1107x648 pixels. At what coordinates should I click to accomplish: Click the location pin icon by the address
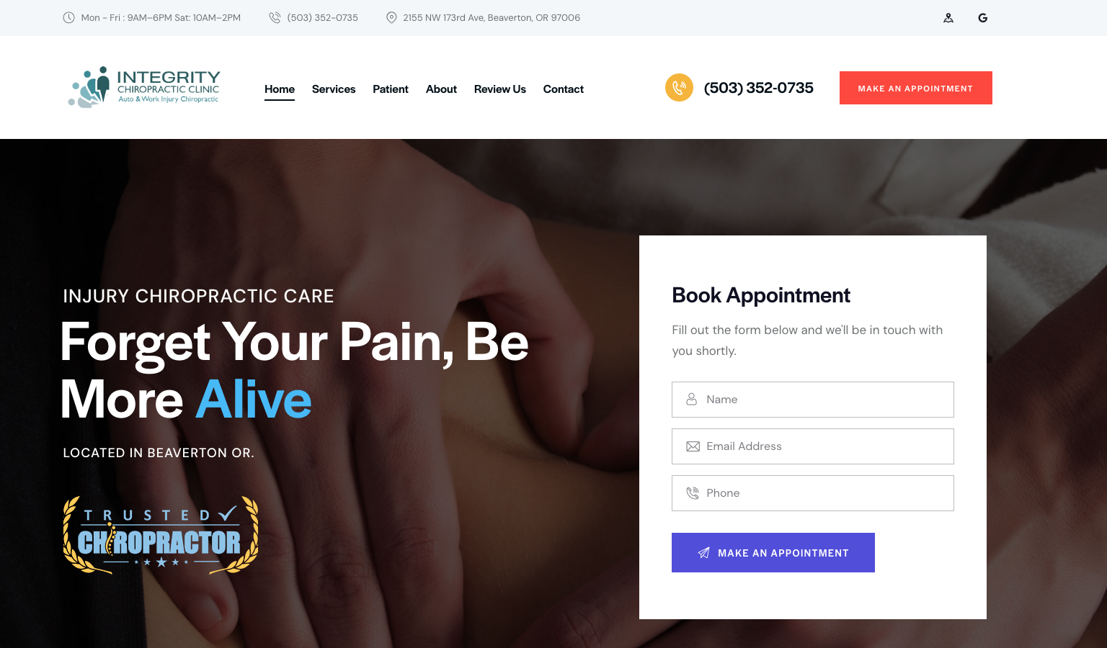391,18
